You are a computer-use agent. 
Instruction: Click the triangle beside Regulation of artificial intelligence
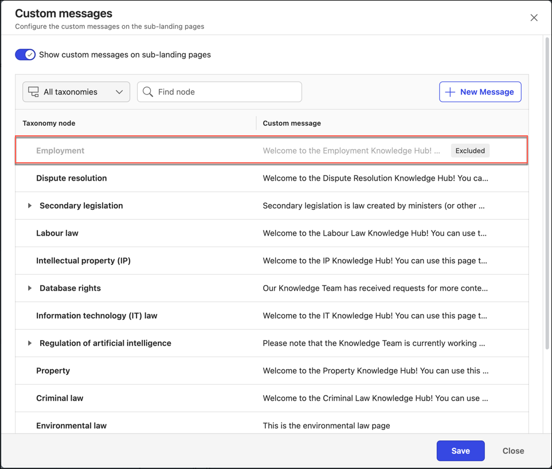point(30,343)
